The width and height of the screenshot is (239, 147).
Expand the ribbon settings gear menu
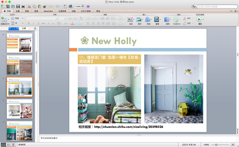(x=235, y=11)
